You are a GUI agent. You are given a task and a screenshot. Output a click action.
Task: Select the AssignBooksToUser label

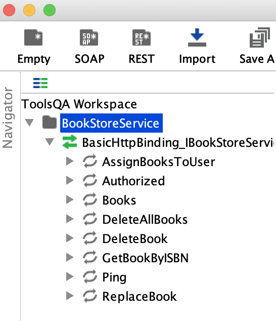tap(159, 162)
